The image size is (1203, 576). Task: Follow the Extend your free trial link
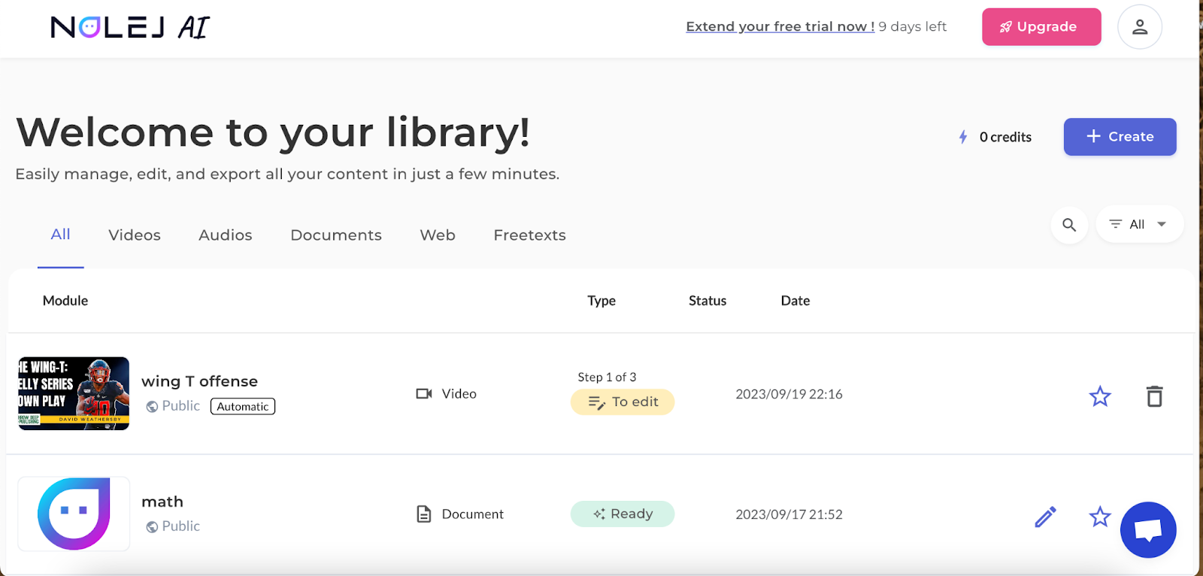coord(780,27)
